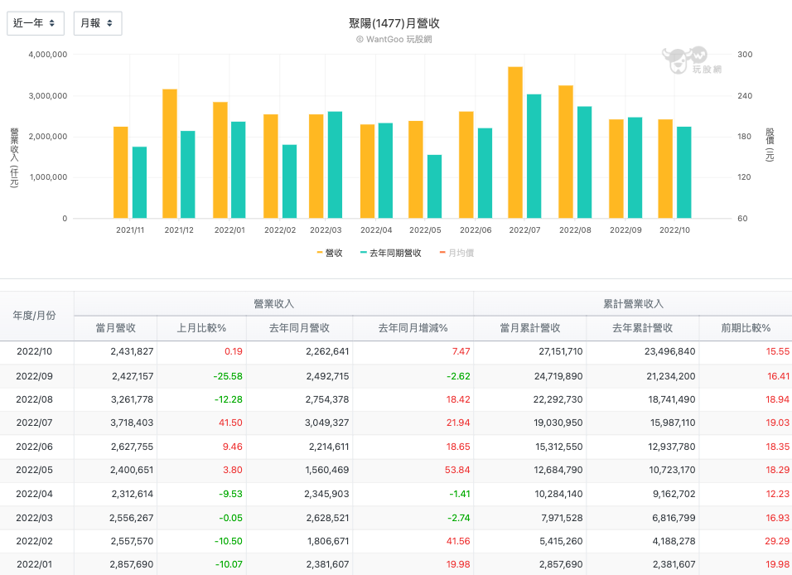Click the 當月營收 column header
The width and height of the screenshot is (792, 575).
(116, 328)
